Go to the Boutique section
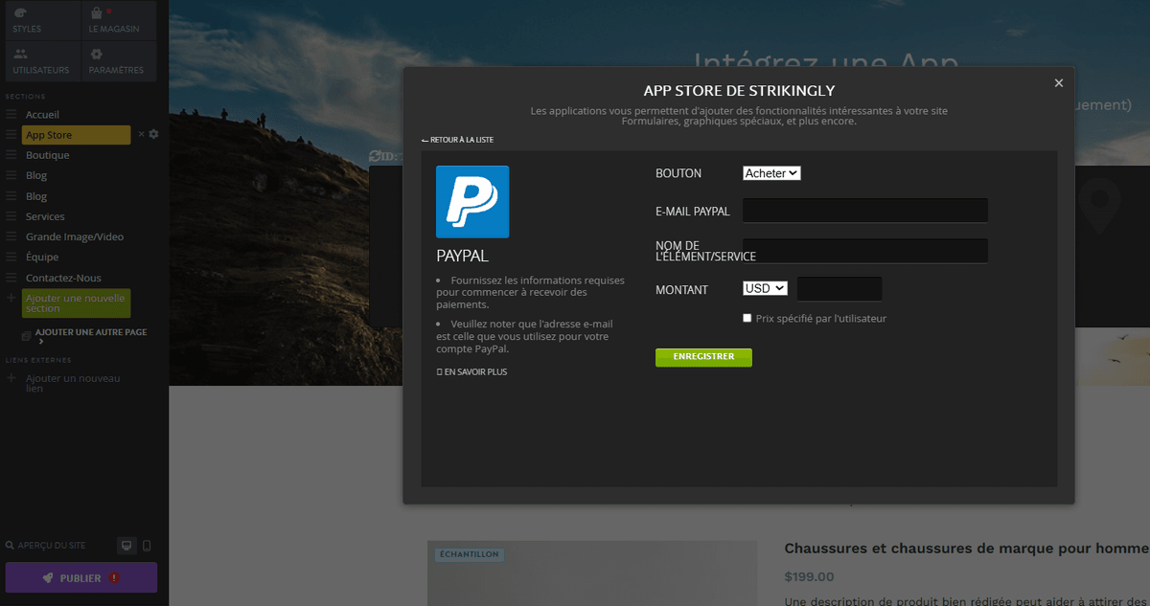1150x606 pixels. pos(47,155)
